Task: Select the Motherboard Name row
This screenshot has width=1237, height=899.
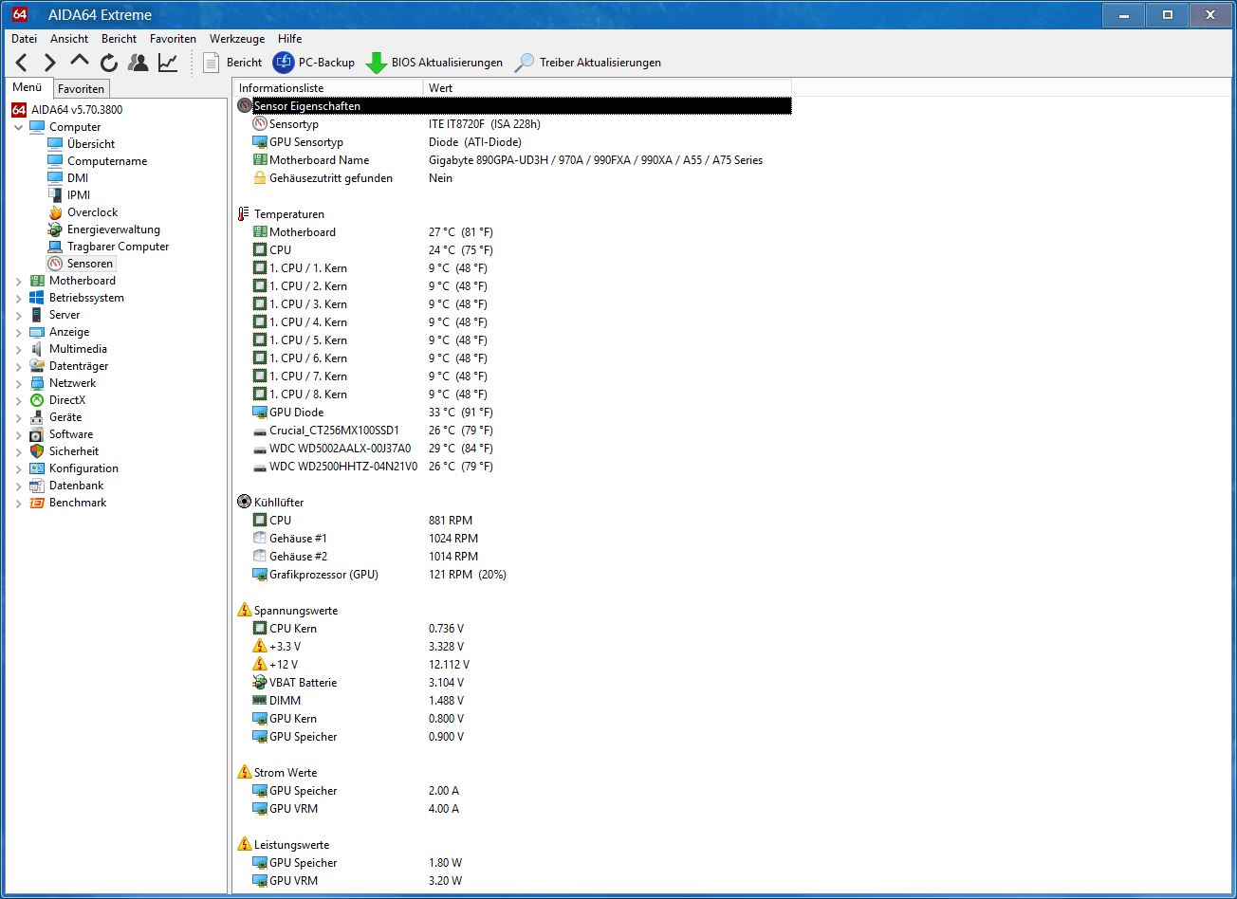Action: coord(513,160)
